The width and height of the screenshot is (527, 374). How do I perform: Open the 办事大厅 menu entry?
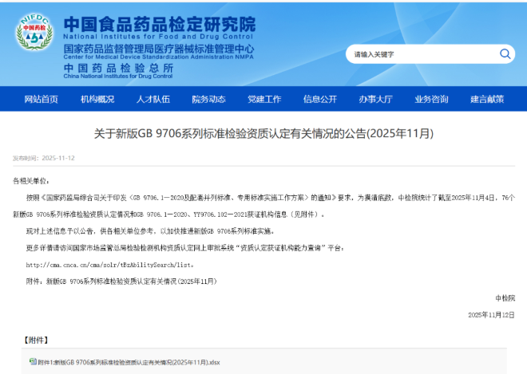point(375,100)
